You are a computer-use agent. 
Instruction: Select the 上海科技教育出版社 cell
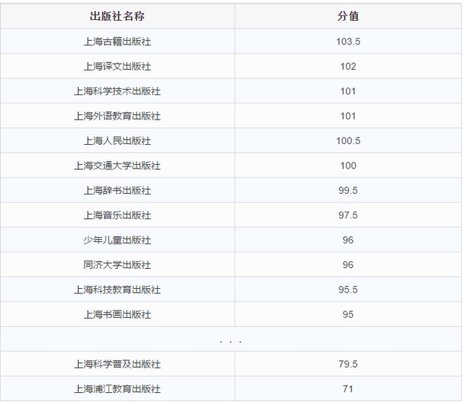[x=117, y=290]
